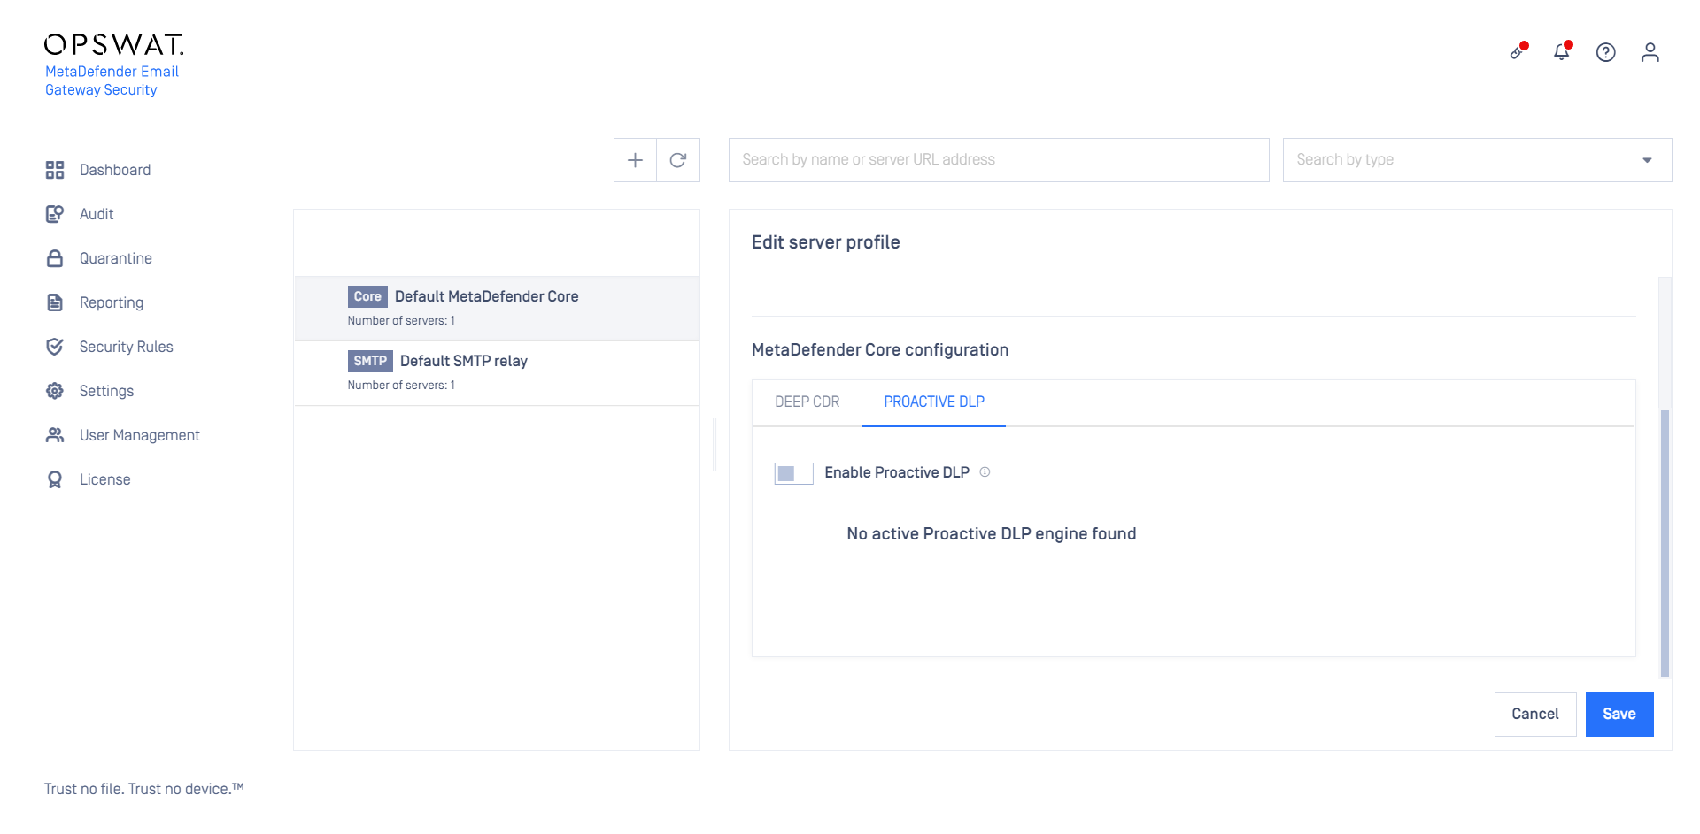Select the PROACTIVE DLP tab

934,402
